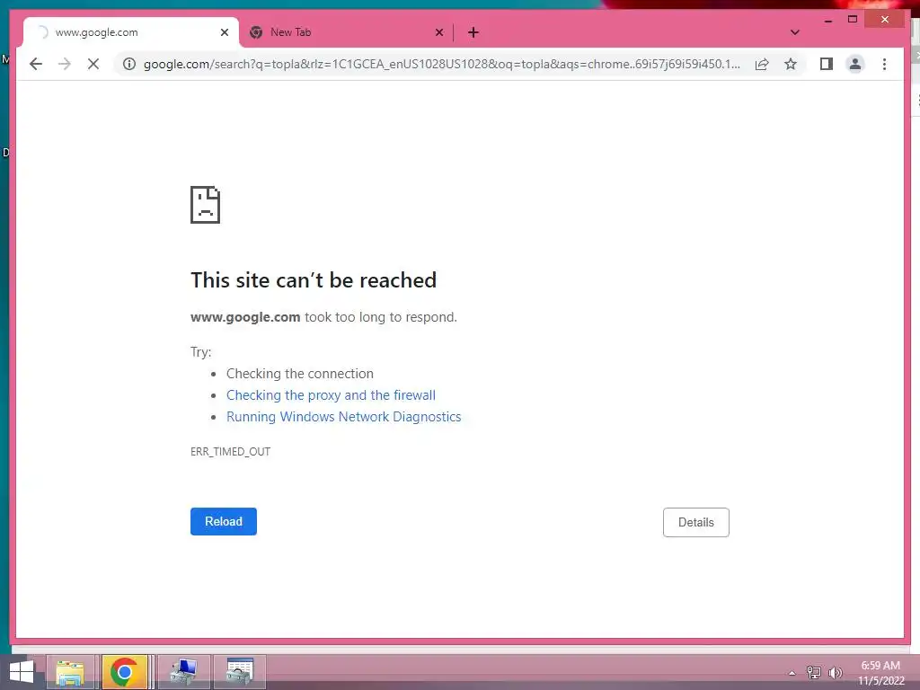The height and width of the screenshot is (690, 920).
Task: Open the volume tray icon
Action: coord(836,672)
